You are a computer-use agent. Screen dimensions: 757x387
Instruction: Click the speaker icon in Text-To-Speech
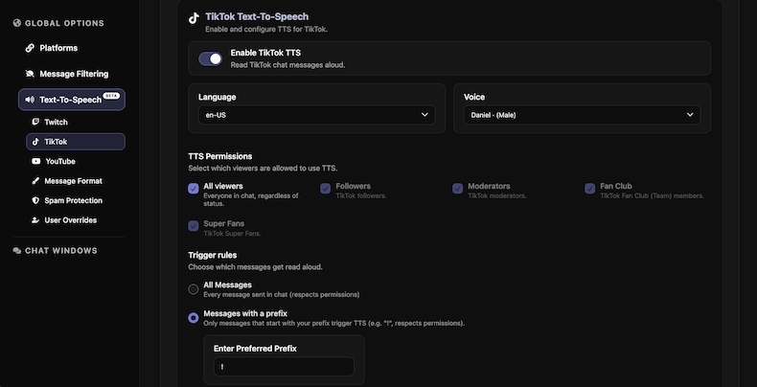tap(30, 100)
